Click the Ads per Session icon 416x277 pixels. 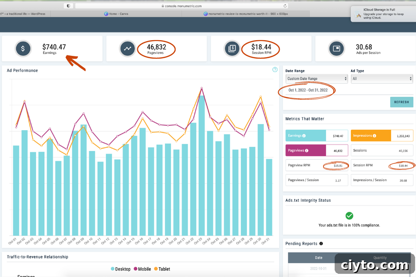[x=336, y=49]
